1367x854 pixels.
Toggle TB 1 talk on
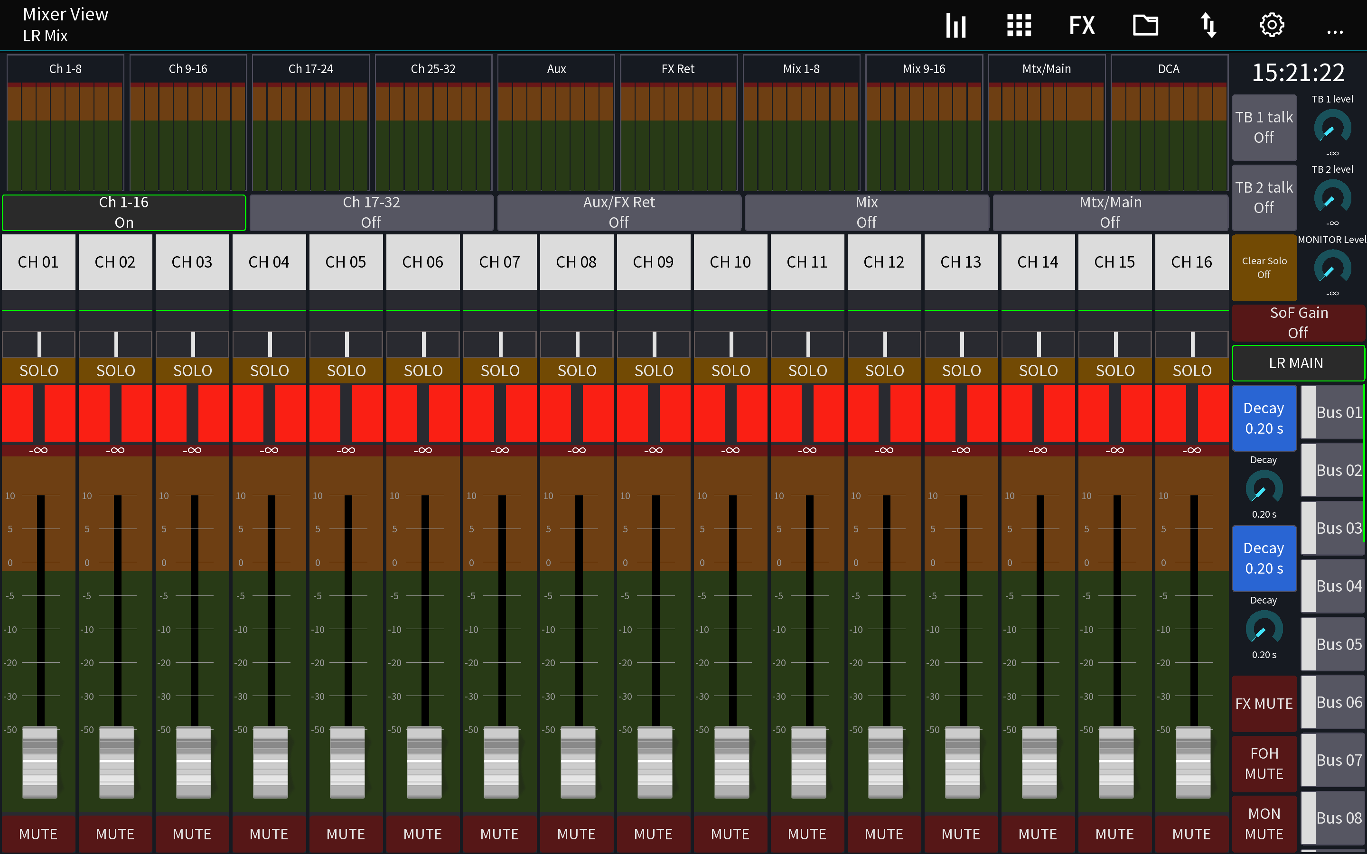[1264, 127]
